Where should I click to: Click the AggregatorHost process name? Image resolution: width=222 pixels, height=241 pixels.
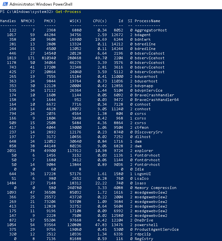[x=151, y=30]
